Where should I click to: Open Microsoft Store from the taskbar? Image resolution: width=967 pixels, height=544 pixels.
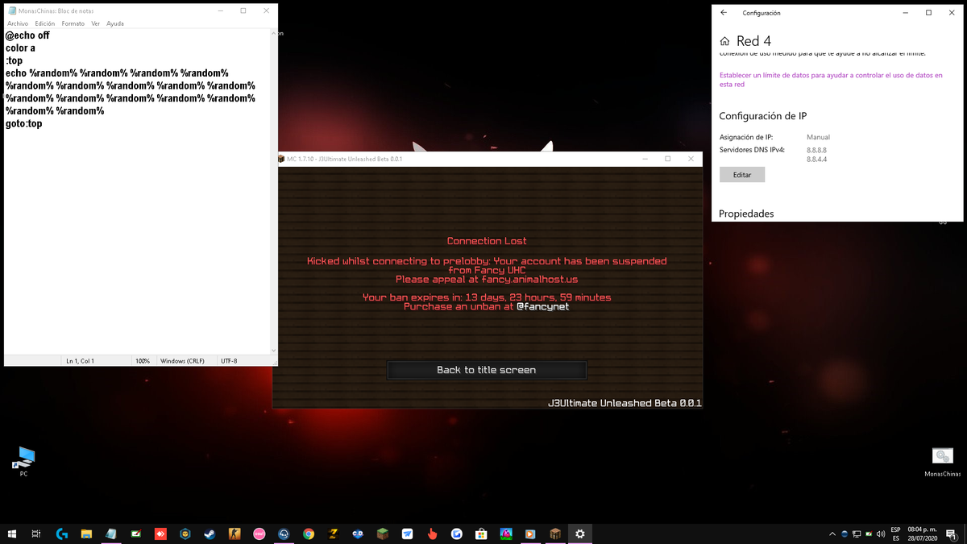click(x=481, y=534)
